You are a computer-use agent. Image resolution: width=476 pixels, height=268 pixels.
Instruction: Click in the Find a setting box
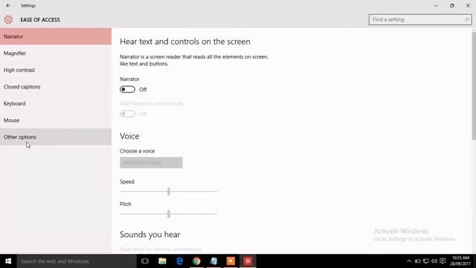(420, 19)
